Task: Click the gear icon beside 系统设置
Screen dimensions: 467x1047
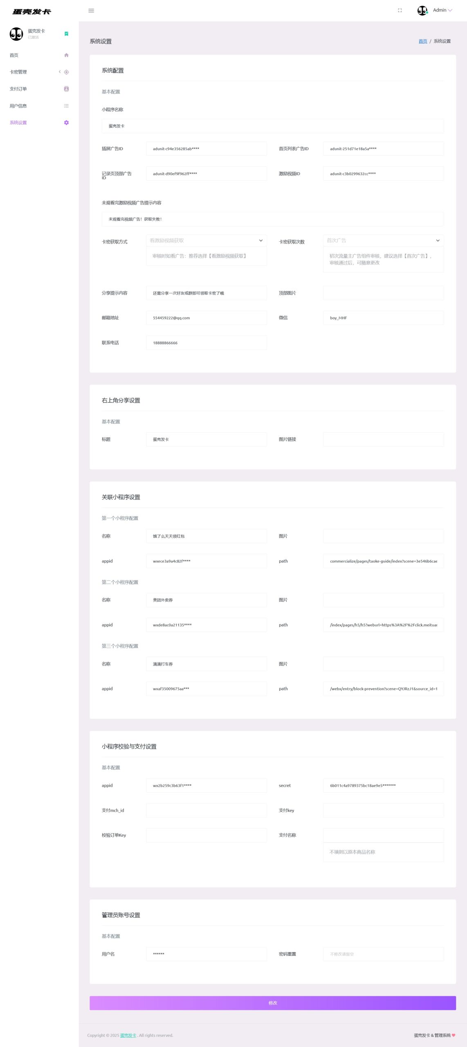Action: pos(66,123)
